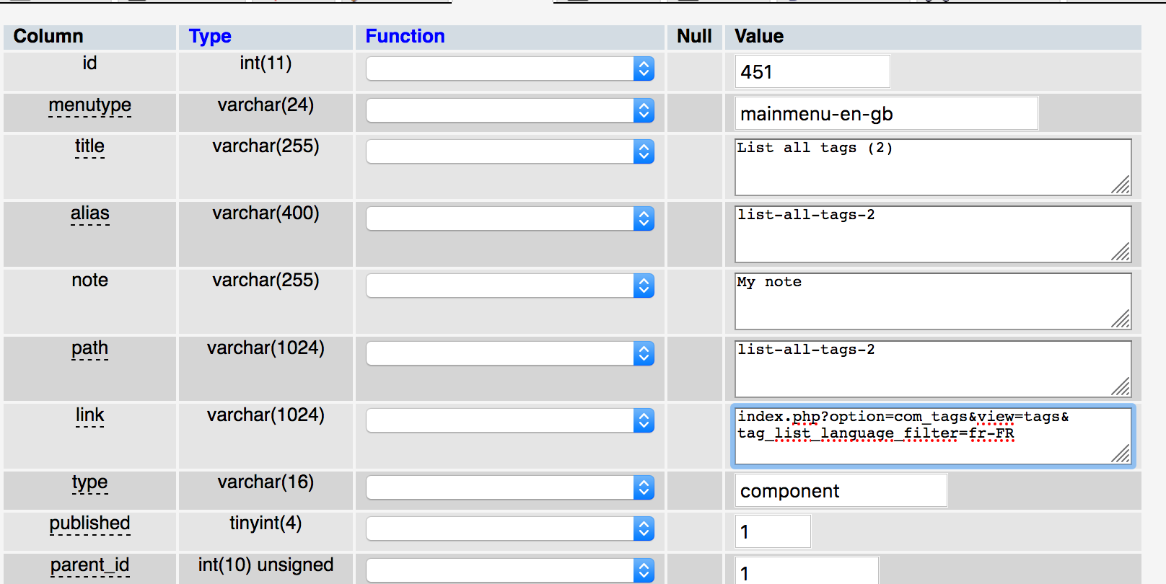Image resolution: width=1166 pixels, height=584 pixels.
Task: Click the Column header label
Action: [x=48, y=36]
